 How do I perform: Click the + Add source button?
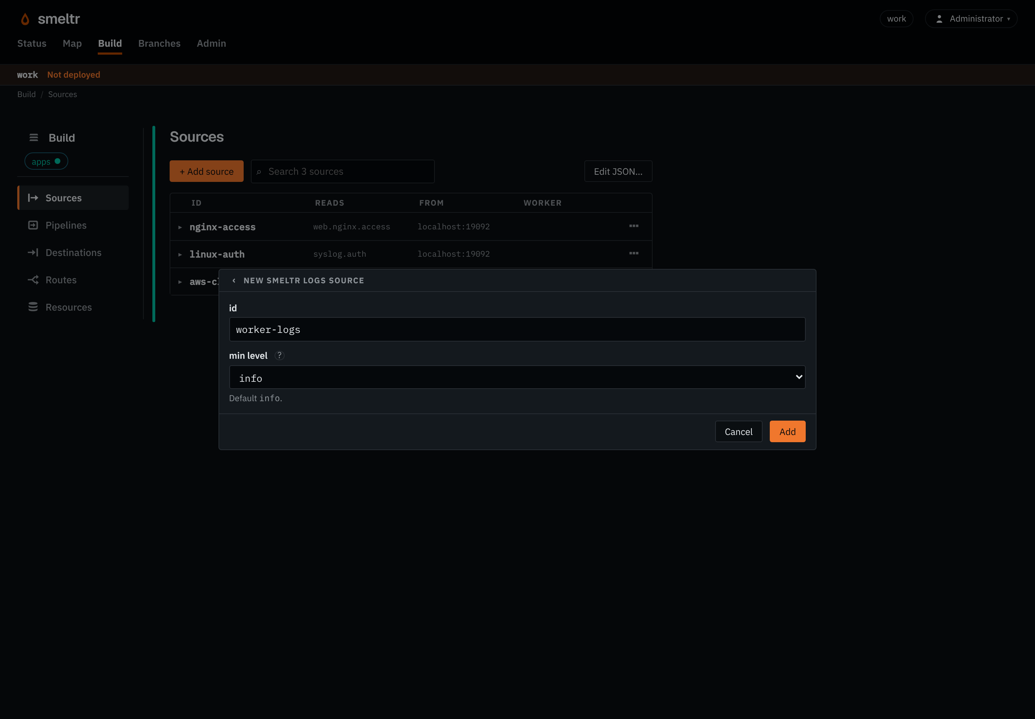click(x=207, y=171)
